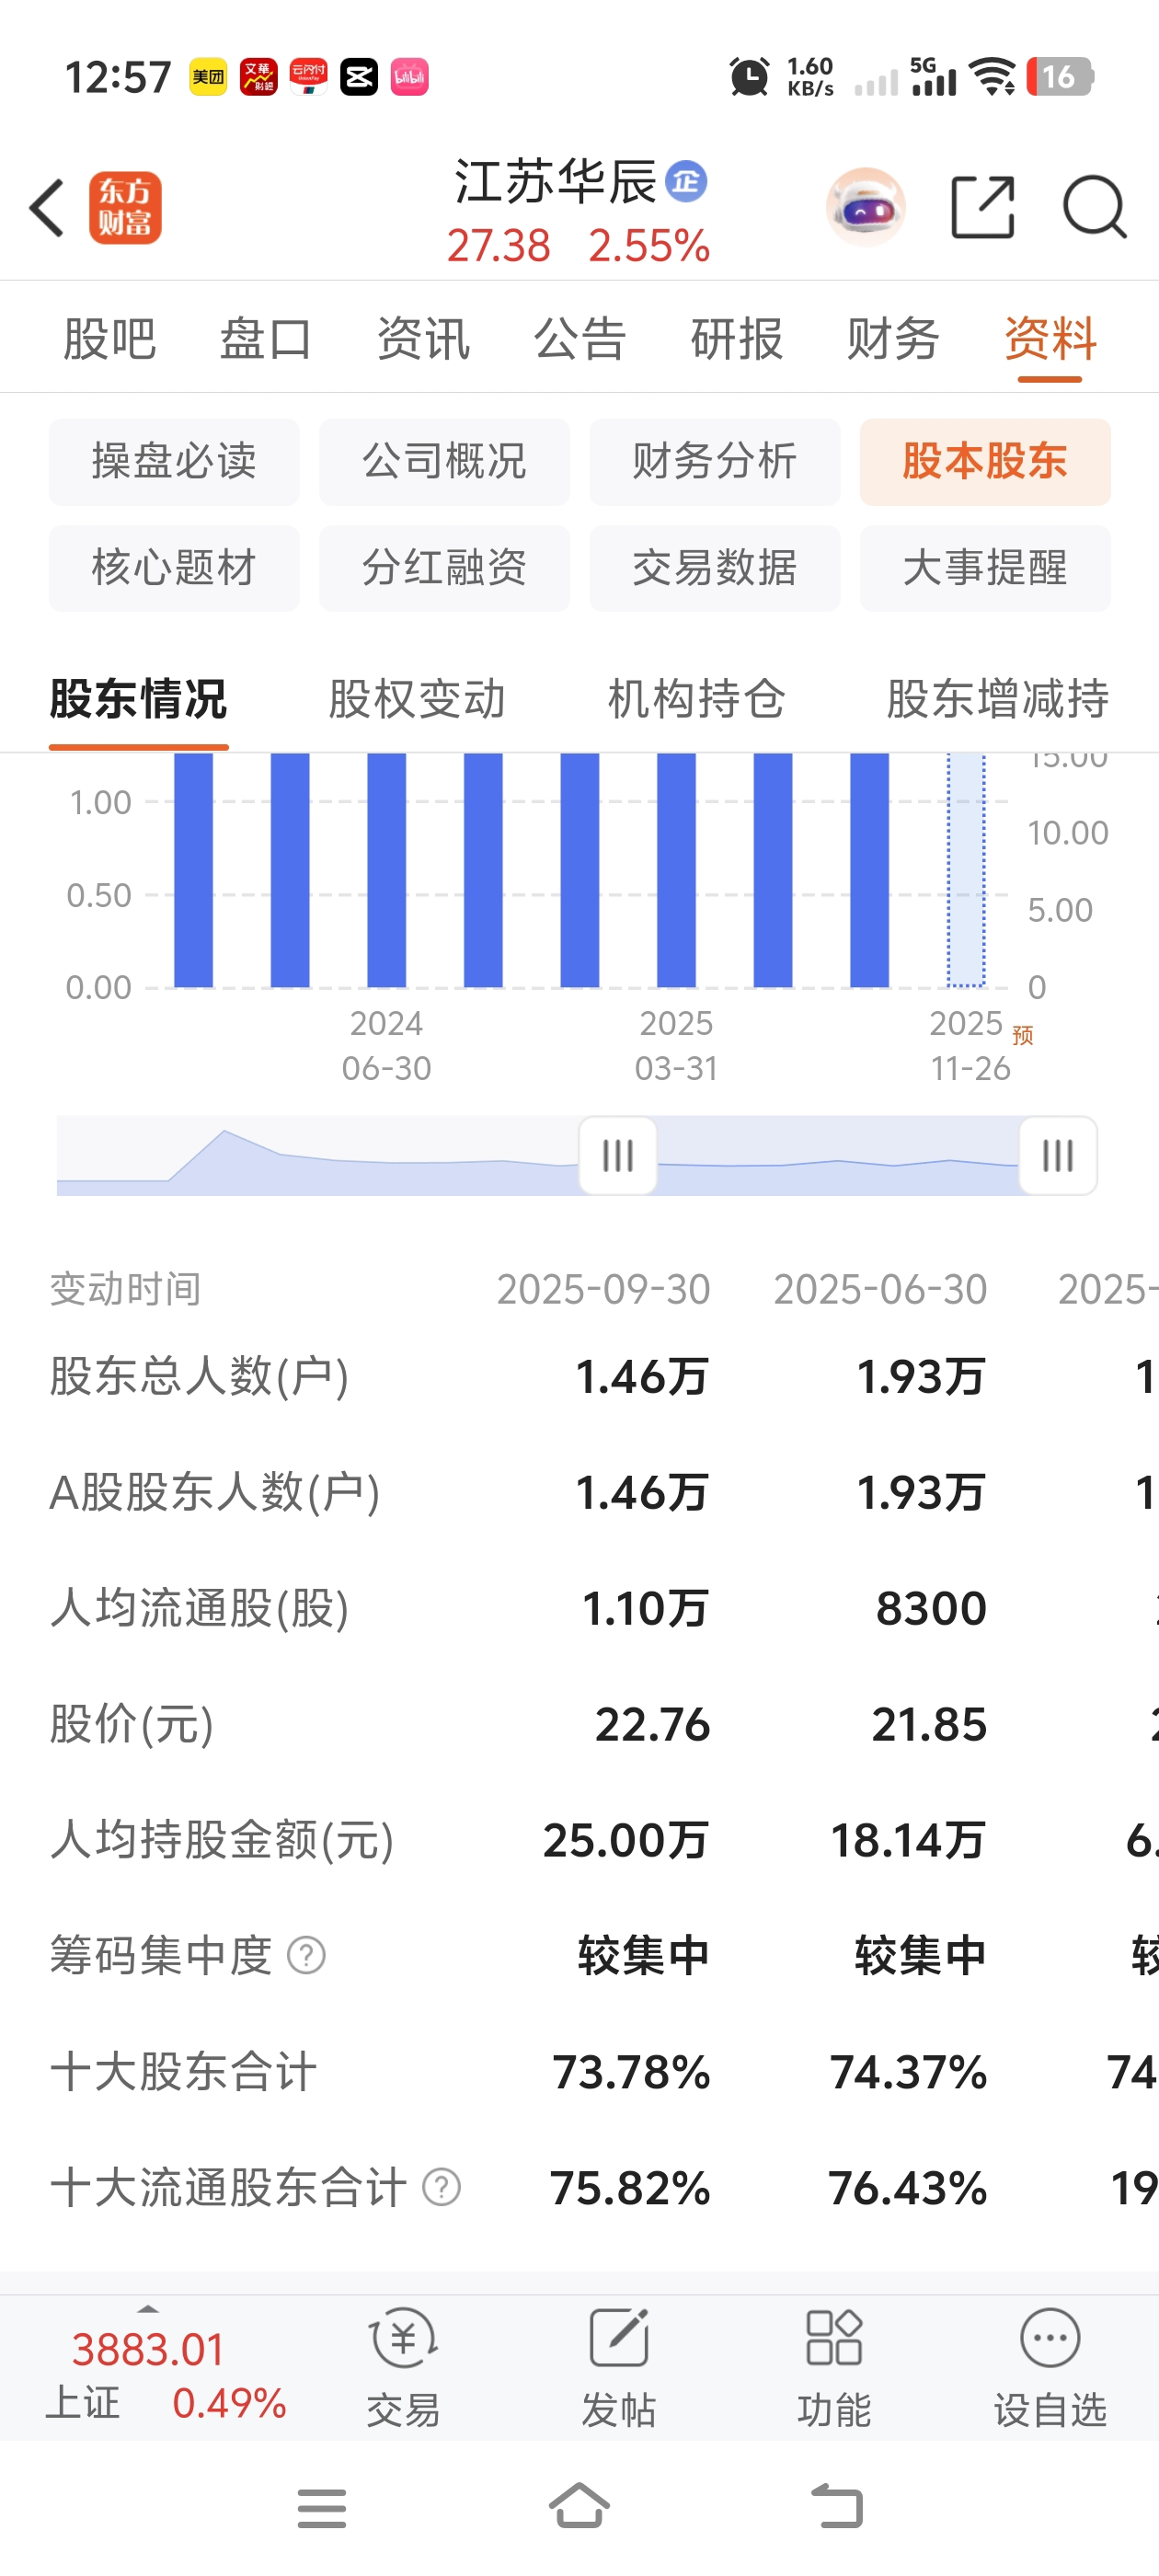Open the AI robot assistant avatar
This screenshot has height=2576, width=1159.
pos(865,207)
